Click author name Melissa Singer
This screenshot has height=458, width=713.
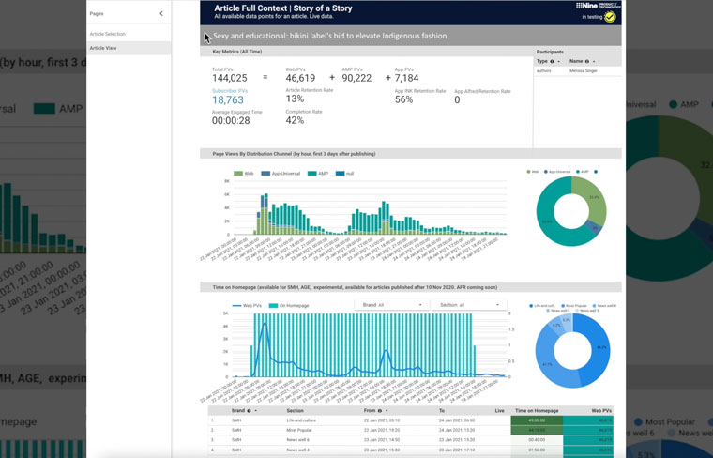point(583,71)
